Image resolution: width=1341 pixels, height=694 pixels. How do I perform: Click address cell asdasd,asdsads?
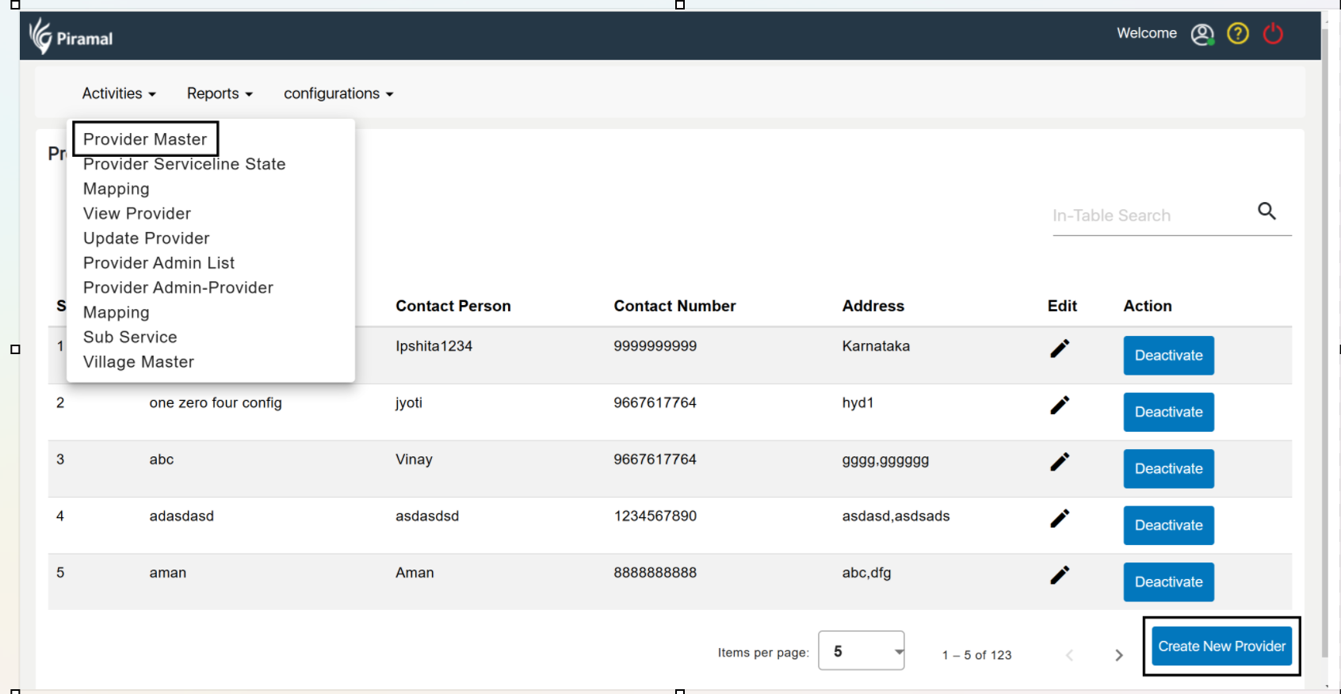896,517
